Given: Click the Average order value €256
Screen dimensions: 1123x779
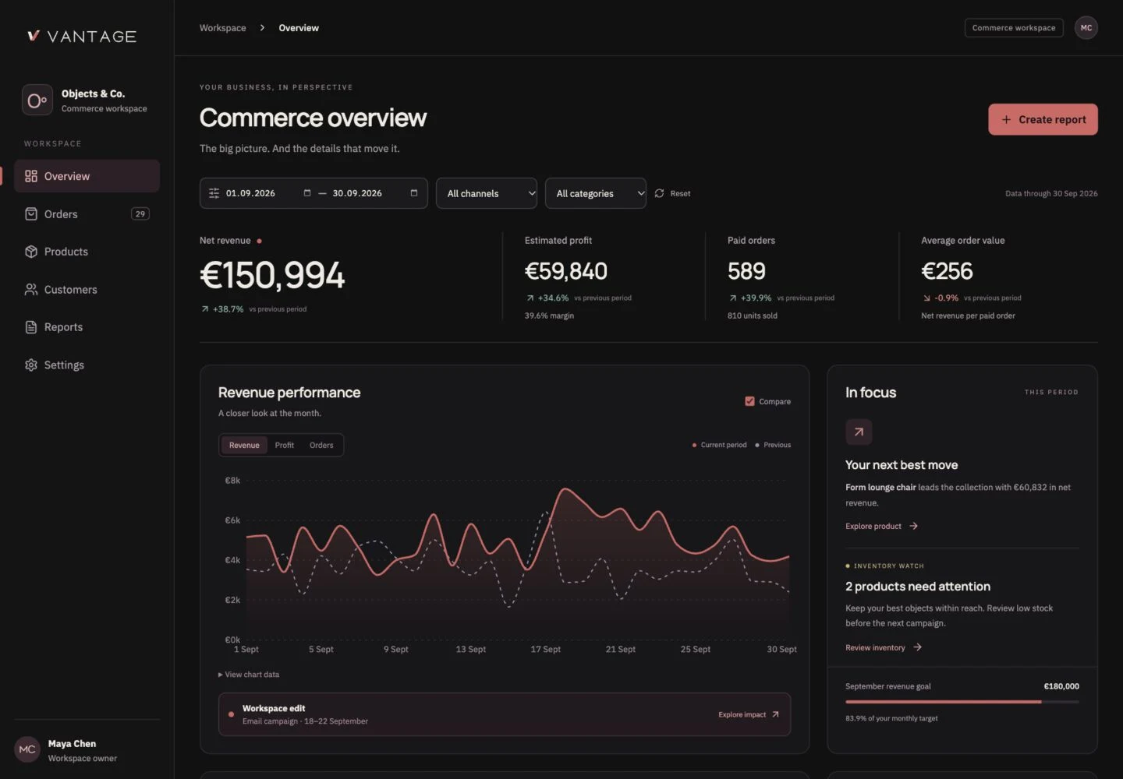Looking at the screenshot, I should click(x=947, y=271).
